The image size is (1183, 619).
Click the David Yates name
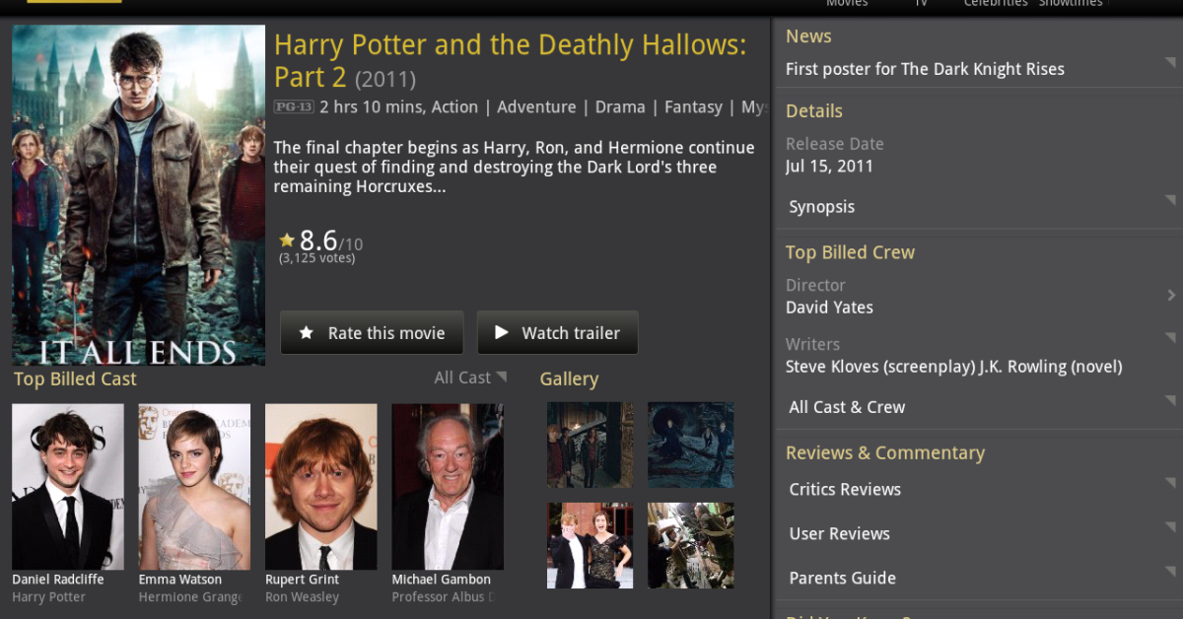pyautogui.click(x=829, y=308)
